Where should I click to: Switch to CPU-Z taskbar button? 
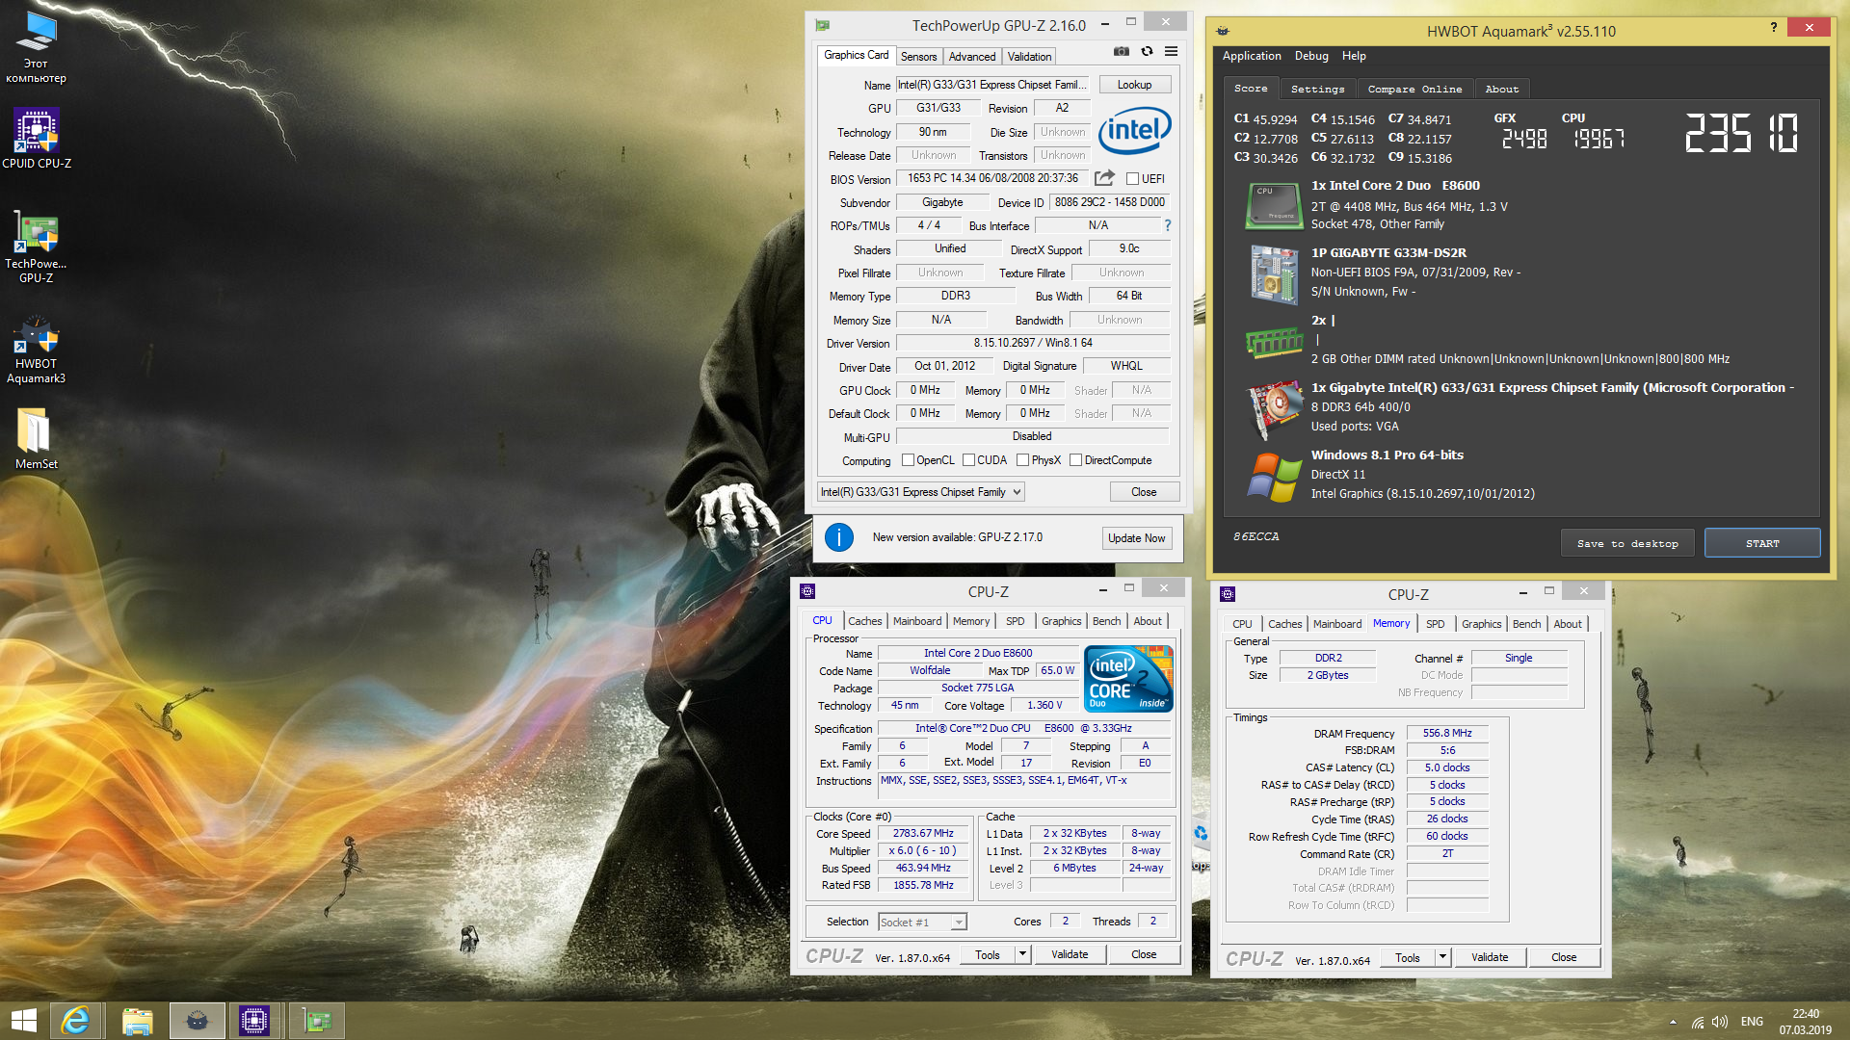[x=255, y=1021]
